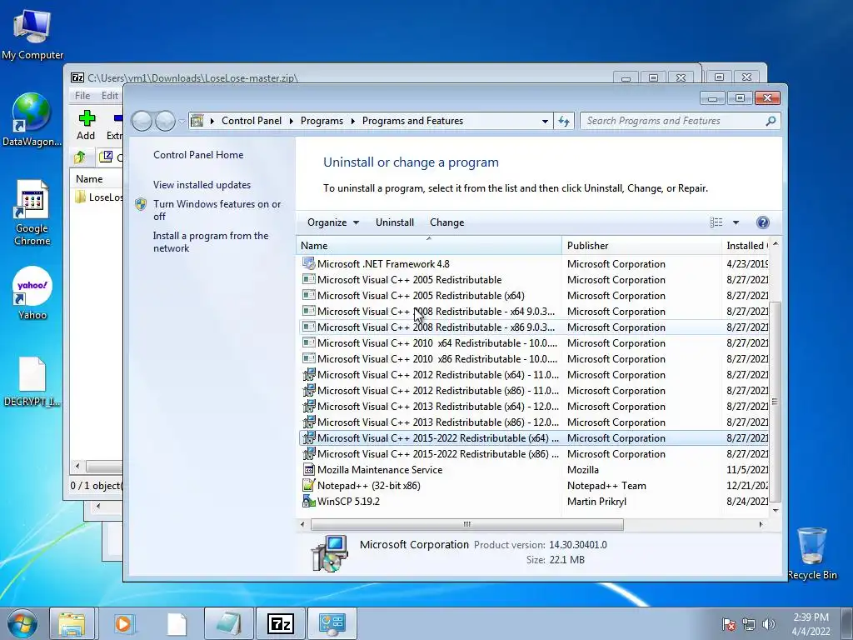Open the Recycle Bin
Viewport: 853px width, 640px height.
pos(812,553)
